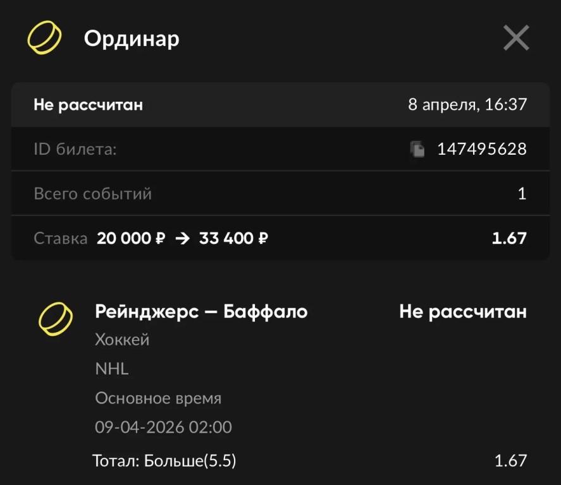
Task: Click the Не рассчитан status next to the match
Action: (462, 311)
